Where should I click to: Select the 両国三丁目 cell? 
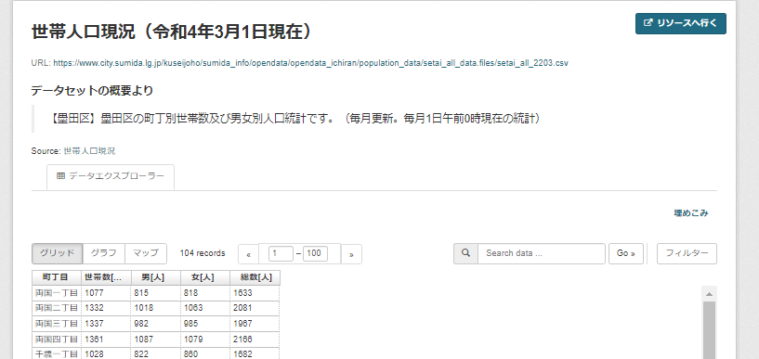point(56,323)
